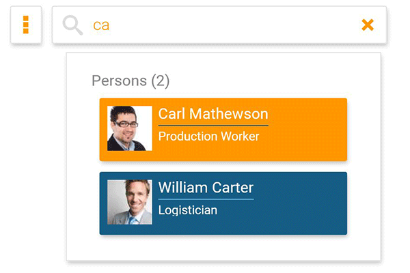The width and height of the screenshot is (410, 273).
Task: Click Carl Mathewson's profile photo
Action: (x=130, y=128)
